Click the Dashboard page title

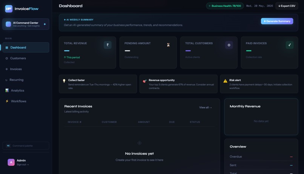click(71, 6)
